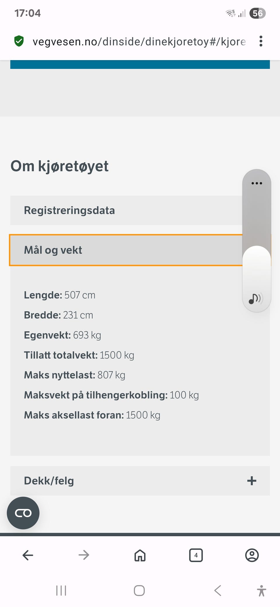Tap the vegvesen.no URL address bar
280x607 pixels.
[x=139, y=41]
